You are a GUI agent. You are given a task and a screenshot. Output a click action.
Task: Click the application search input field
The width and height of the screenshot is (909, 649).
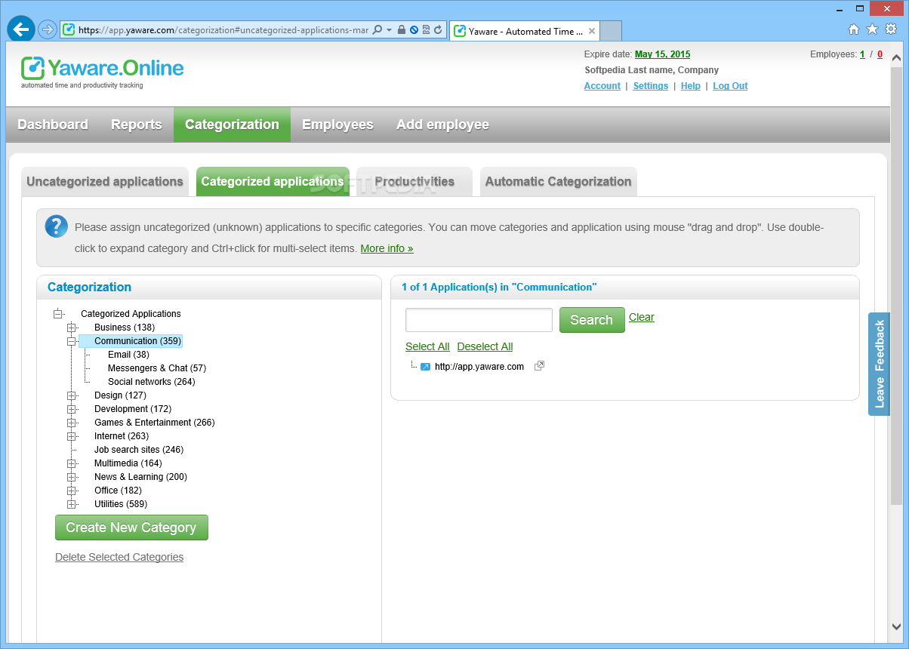pos(479,320)
